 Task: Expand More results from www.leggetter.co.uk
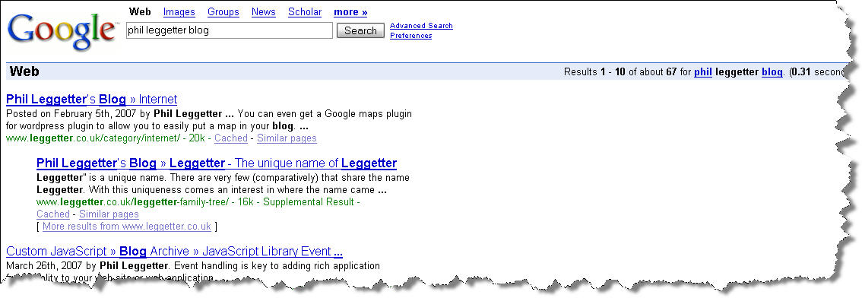click(x=127, y=227)
